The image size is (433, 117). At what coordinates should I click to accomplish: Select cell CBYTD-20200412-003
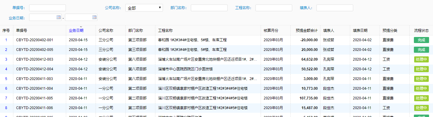pyautogui.click(x=35, y=59)
